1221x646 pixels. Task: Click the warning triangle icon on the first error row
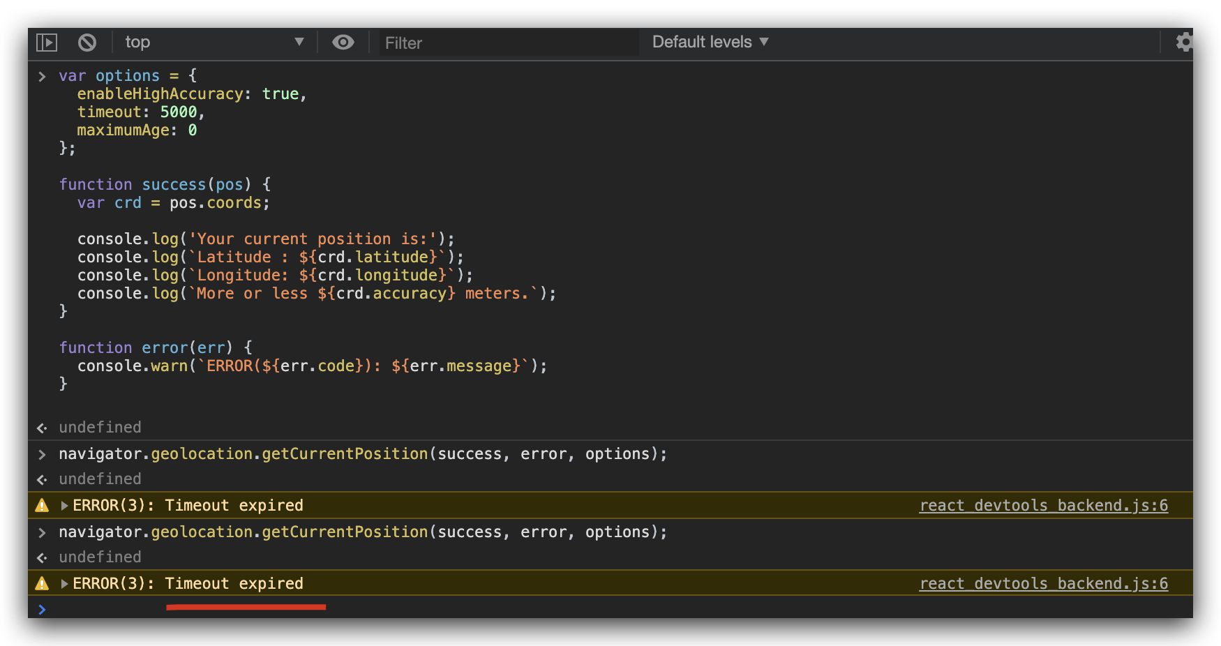coord(42,505)
